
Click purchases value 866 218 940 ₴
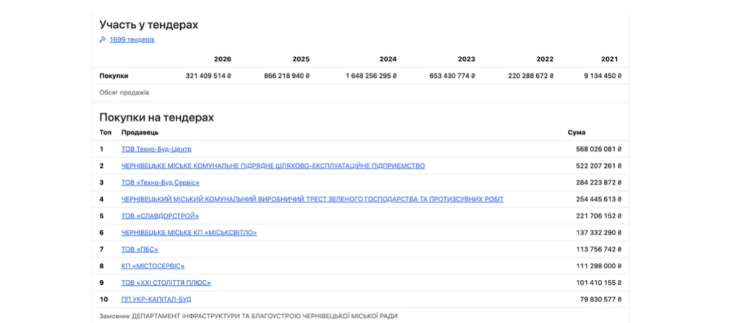tap(287, 76)
